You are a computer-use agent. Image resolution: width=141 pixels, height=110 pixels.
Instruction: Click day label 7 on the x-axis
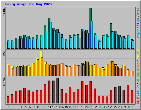pos(34,107)
